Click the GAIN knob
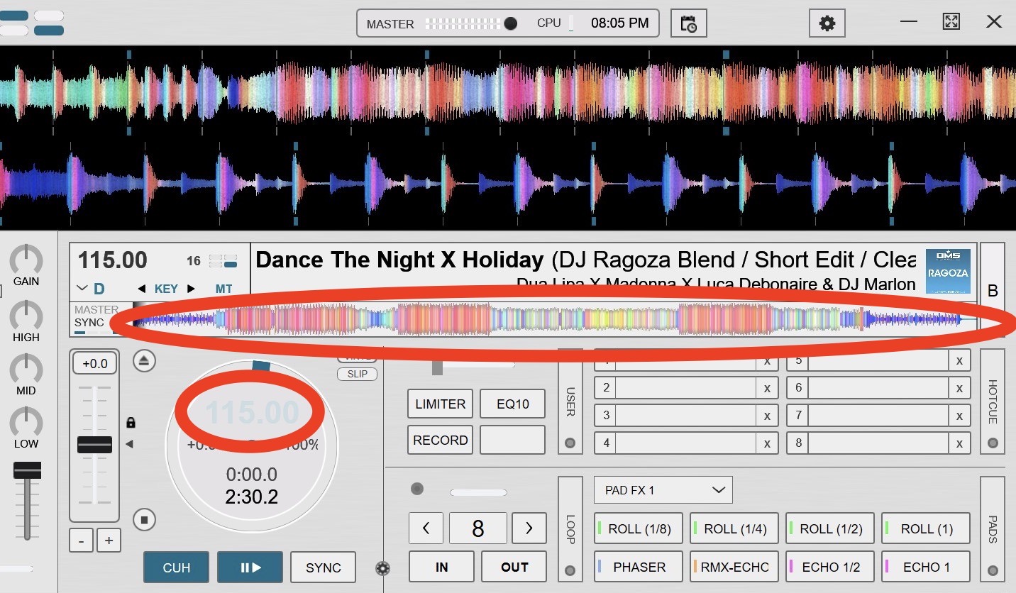 [26, 260]
